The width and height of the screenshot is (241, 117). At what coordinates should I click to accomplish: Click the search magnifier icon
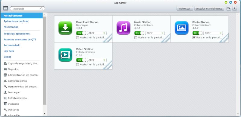[41, 9]
